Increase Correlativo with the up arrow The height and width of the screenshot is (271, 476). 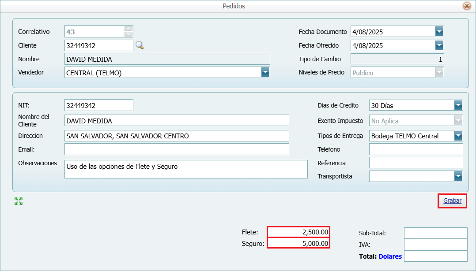point(128,29)
